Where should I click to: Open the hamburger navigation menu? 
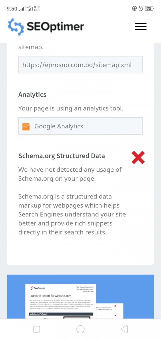(x=141, y=26)
